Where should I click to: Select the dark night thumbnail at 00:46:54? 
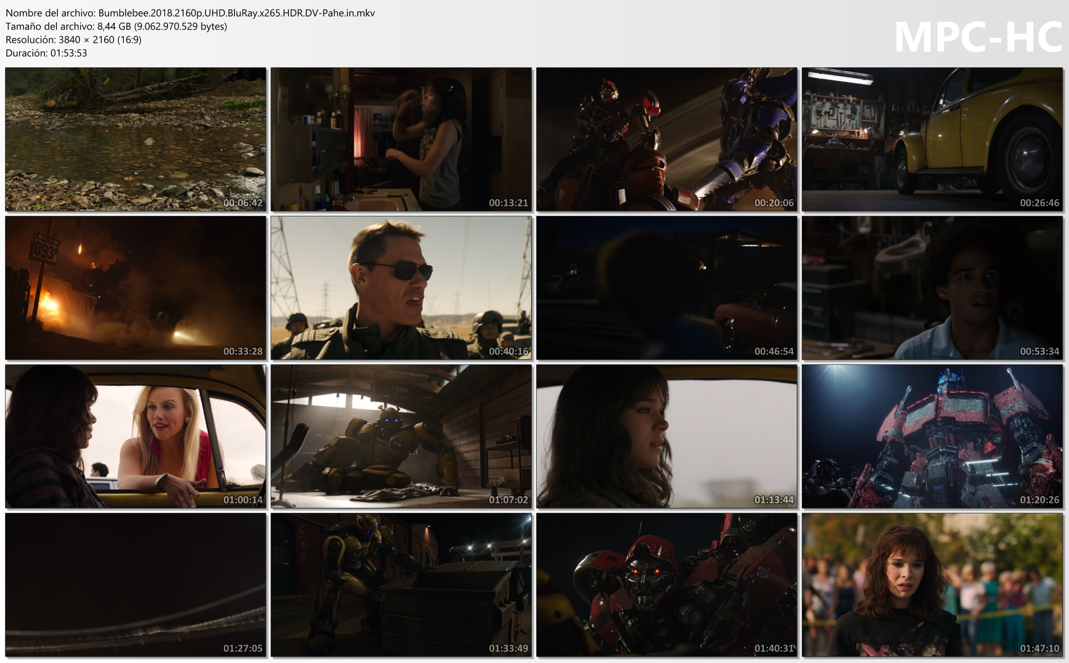tap(666, 288)
